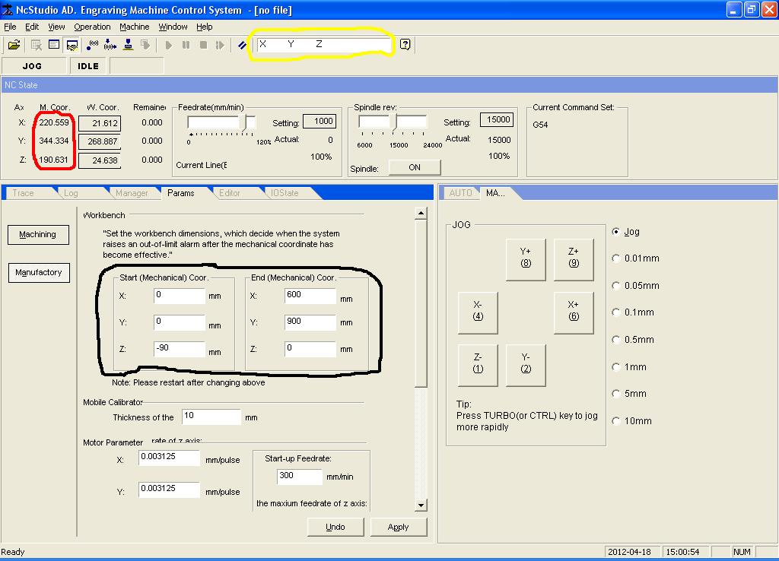Select the 0.01mm jog step radio
The image size is (779, 561).
616,258
